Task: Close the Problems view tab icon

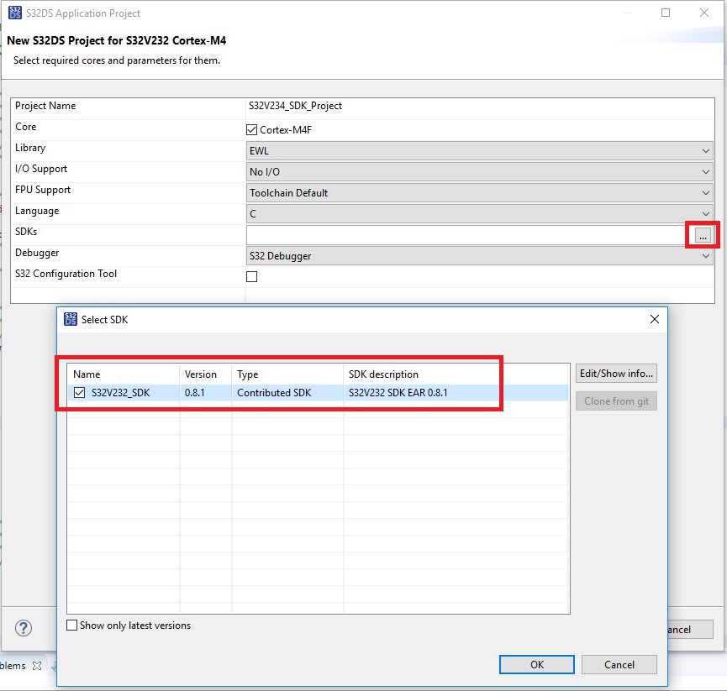Action: tap(37, 666)
